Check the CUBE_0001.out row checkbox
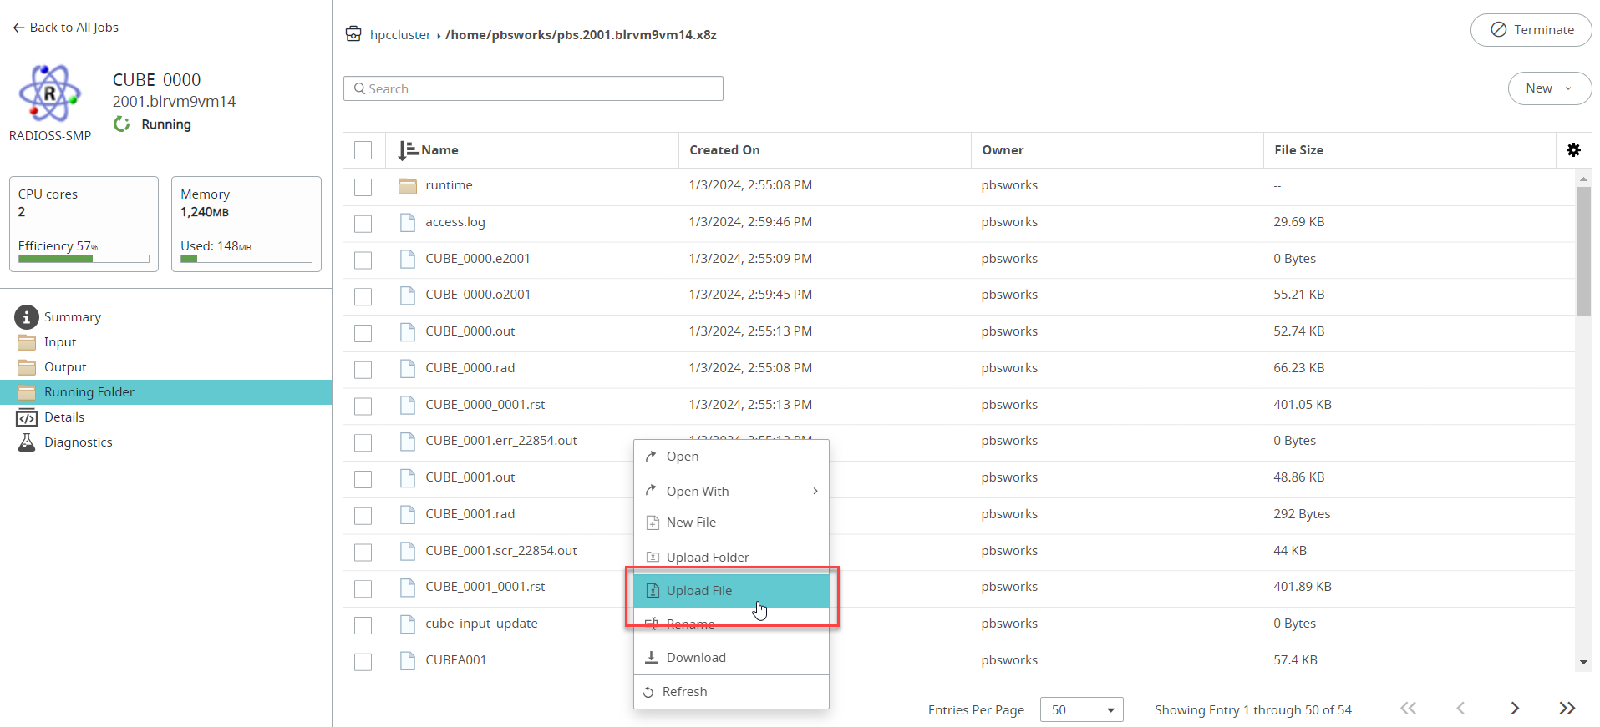This screenshot has width=1600, height=727. coord(363,479)
